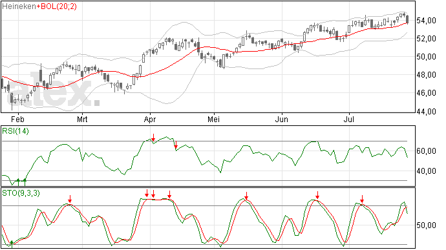
Task: Select the RSI(14) panel label
Action: [x=16, y=131]
